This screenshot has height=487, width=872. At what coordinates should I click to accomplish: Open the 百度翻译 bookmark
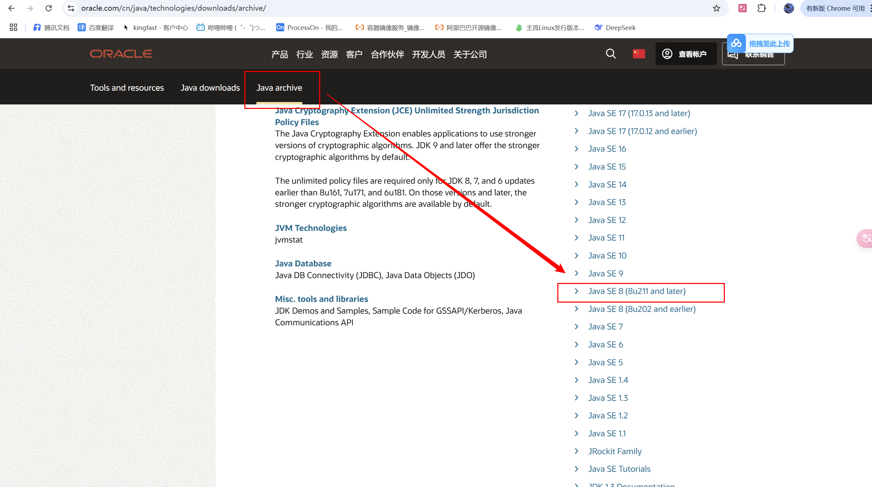click(96, 28)
